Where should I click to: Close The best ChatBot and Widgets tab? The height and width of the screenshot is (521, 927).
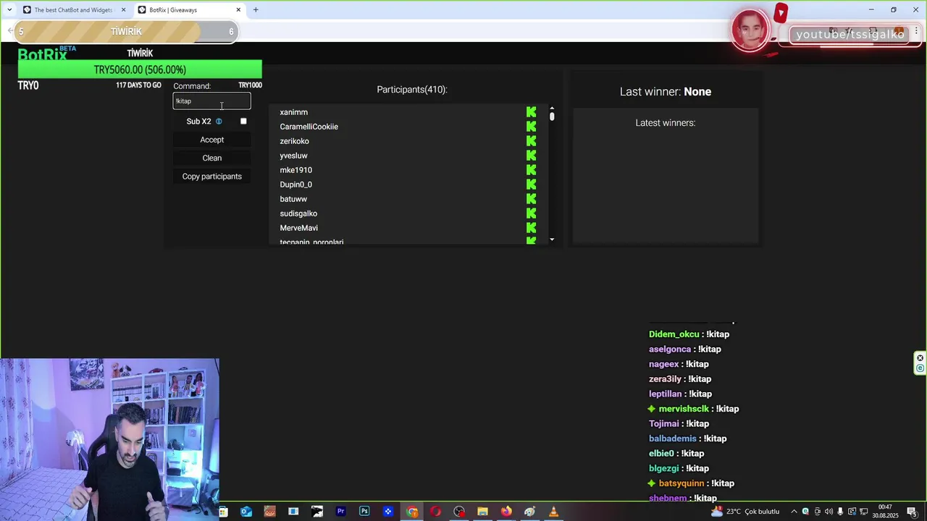pyautogui.click(x=123, y=10)
